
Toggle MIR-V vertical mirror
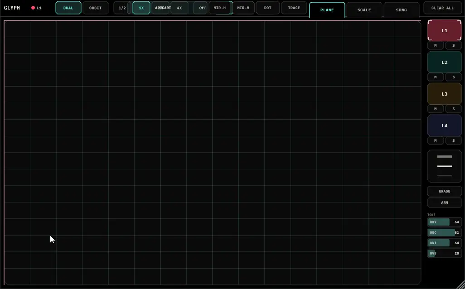[x=243, y=8]
